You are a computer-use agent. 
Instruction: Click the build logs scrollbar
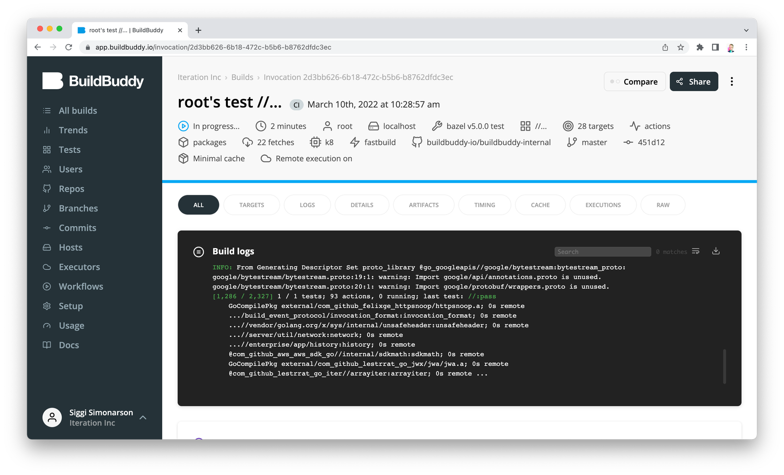click(724, 366)
